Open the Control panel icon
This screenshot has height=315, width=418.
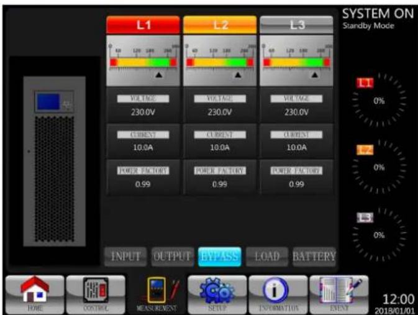click(x=96, y=294)
